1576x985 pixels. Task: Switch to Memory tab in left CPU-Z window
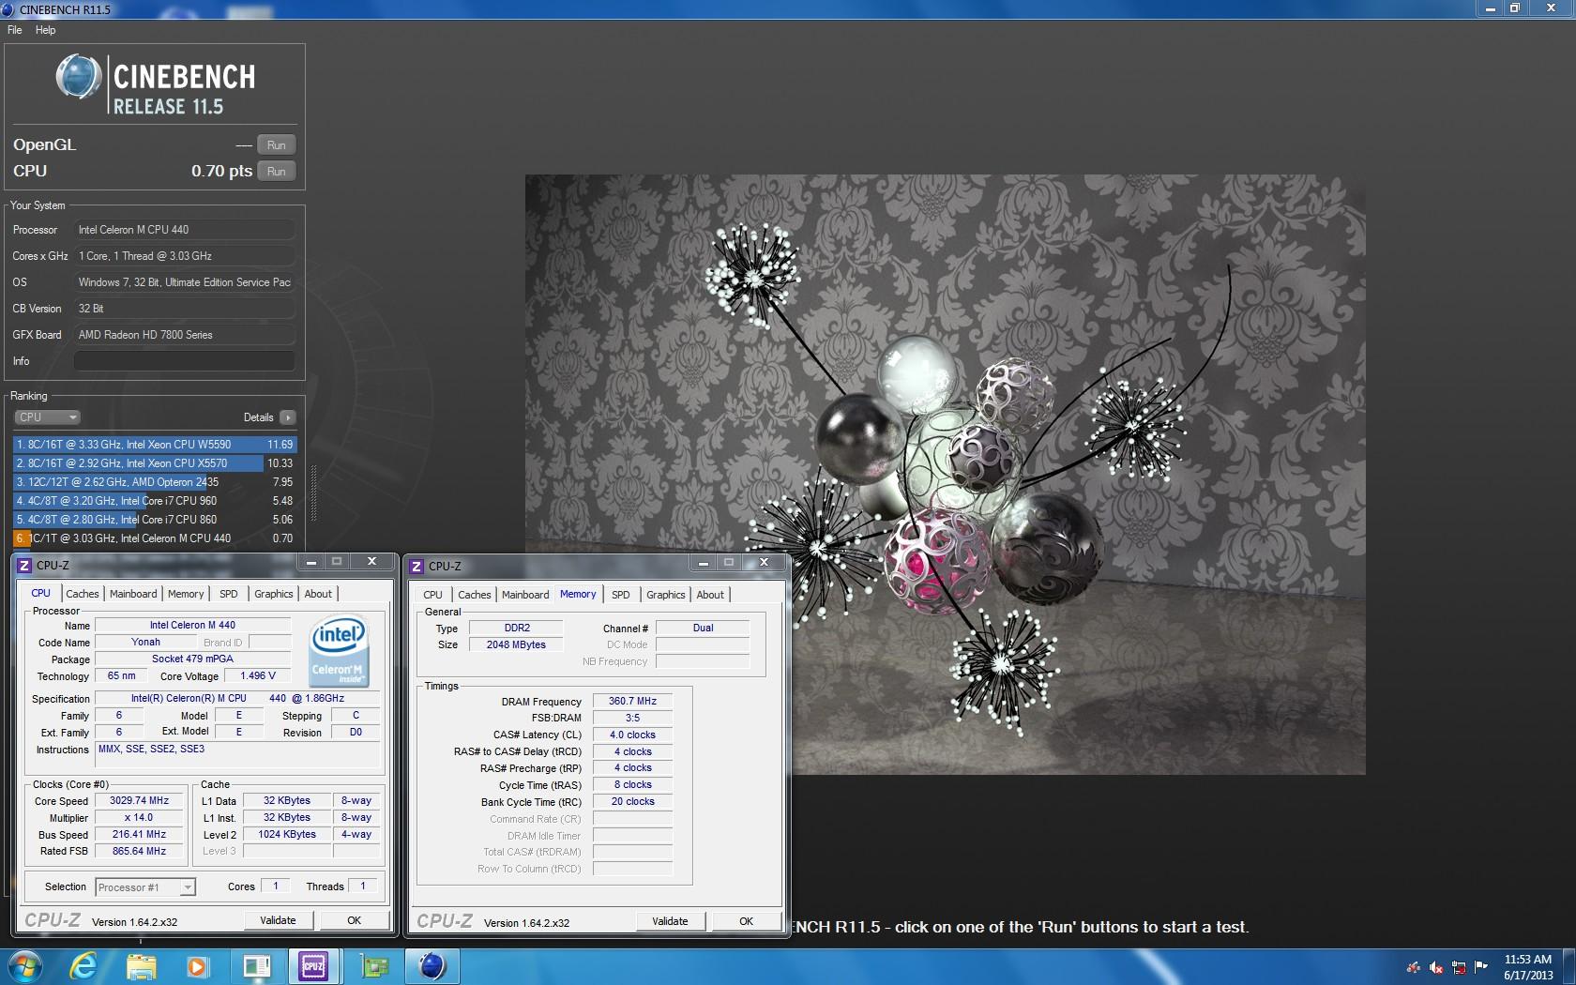(186, 594)
